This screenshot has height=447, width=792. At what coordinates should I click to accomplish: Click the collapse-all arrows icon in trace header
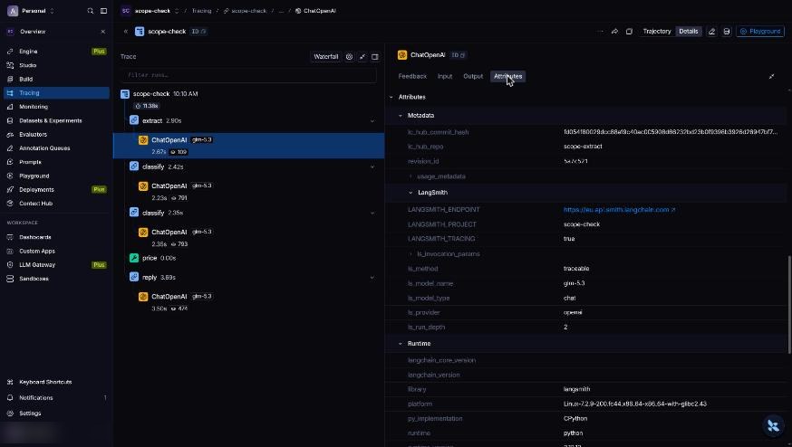[x=362, y=57]
